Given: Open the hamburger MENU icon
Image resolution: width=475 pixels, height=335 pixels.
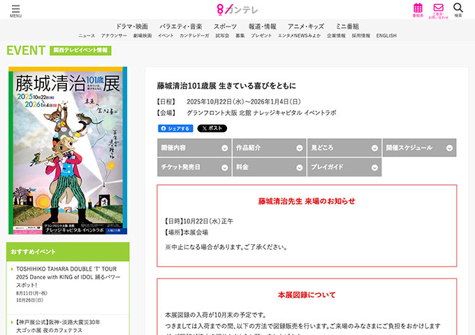Looking at the screenshot, I should 15,10.
